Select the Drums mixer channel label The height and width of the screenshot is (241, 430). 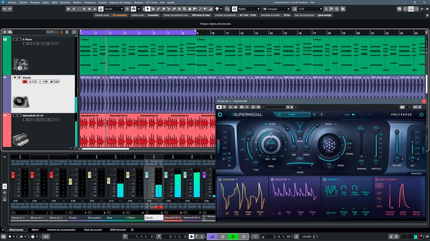73,218
